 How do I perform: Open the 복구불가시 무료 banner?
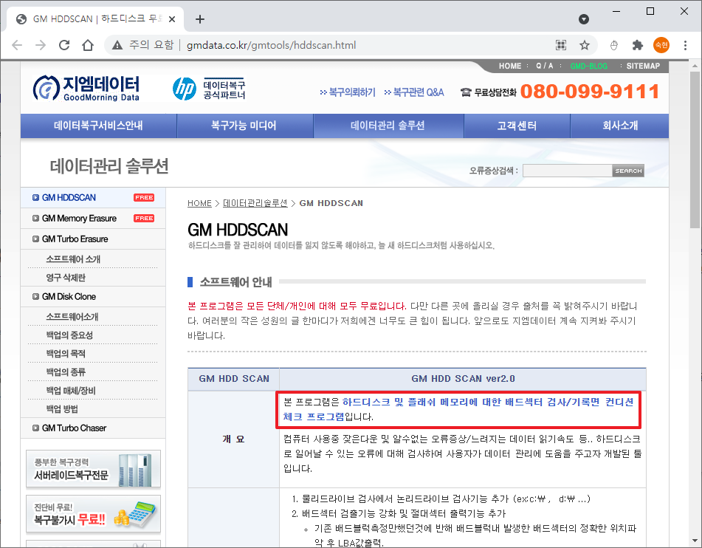click(x=93, y=514)
